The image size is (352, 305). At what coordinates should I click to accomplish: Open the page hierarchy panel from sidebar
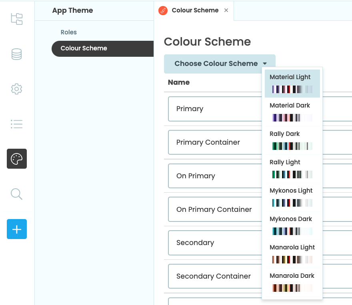pos(16,19)
